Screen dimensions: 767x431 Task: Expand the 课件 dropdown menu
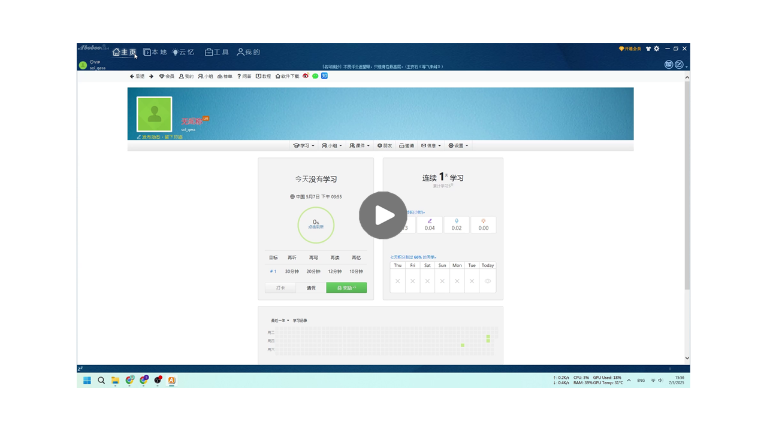(360, 145)
